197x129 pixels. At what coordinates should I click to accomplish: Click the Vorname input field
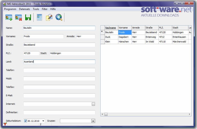43,36
